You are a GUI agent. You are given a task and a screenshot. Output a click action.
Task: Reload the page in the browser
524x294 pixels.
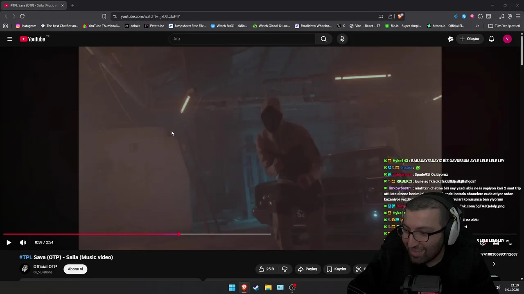tap(22, 16)
